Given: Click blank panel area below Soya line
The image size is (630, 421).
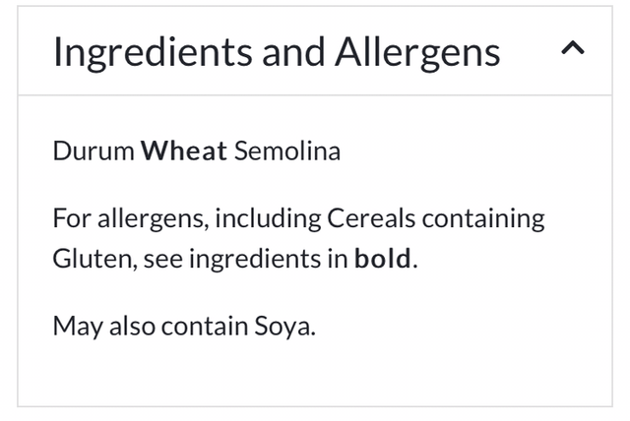Looking at the screenshot, I should [315, 374].
